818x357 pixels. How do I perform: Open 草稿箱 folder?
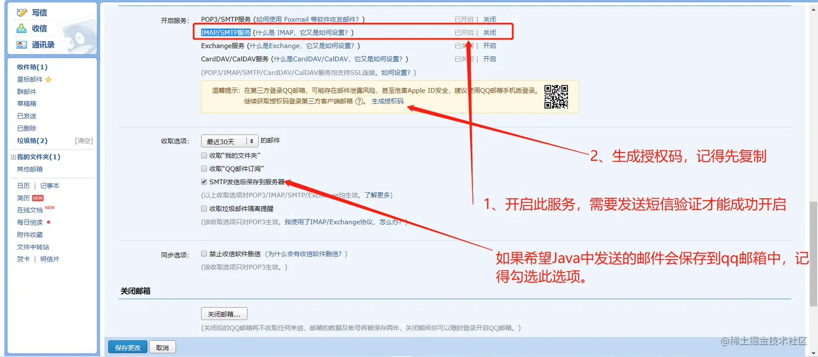coord(27,104)
